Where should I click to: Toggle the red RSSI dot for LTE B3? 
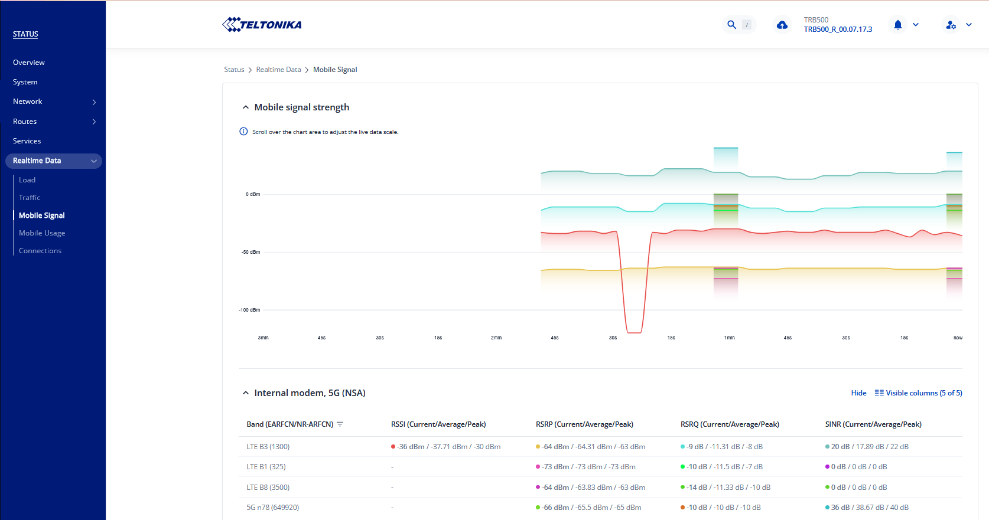point(393,447)
